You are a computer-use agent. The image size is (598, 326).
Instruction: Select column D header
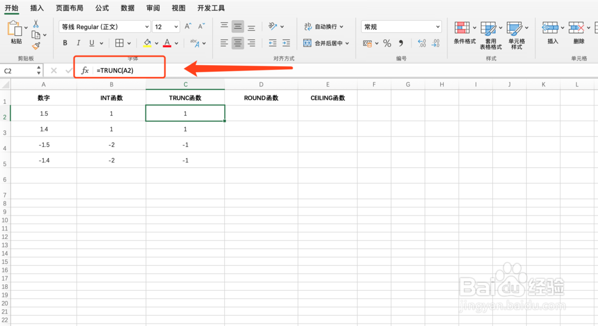[261, 85]
